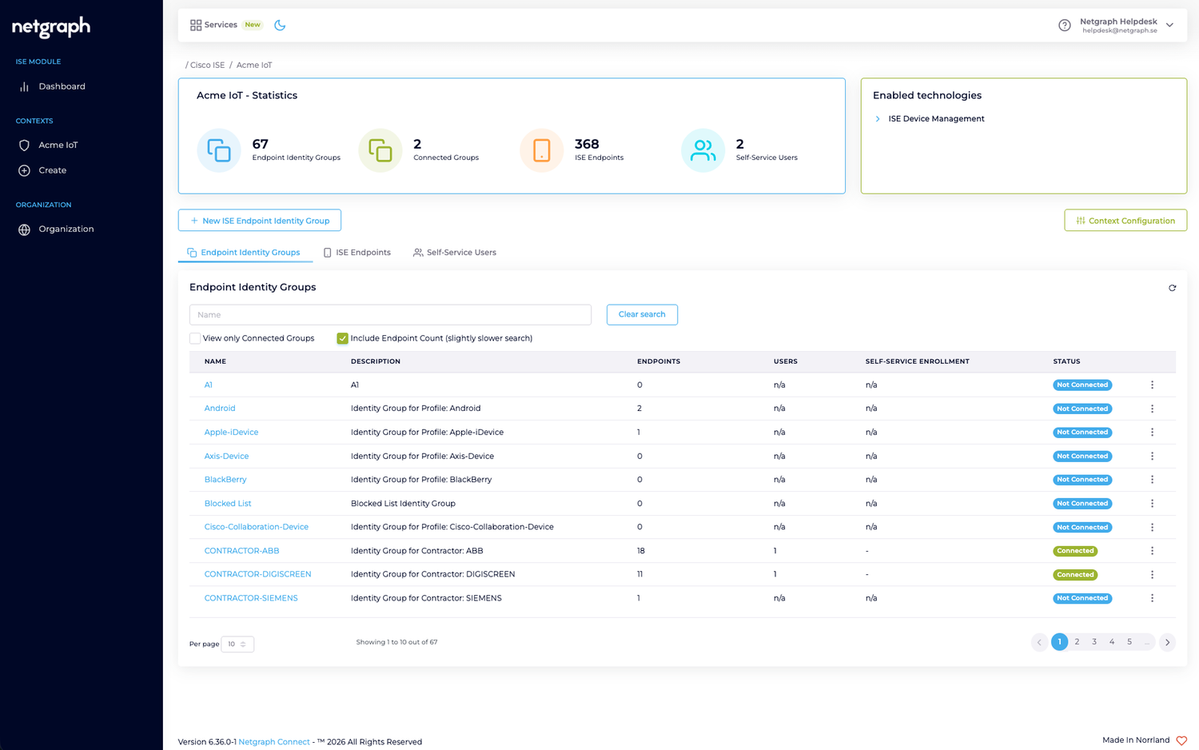Image resolution: width=1199 pixels, height=750 pixels.
Task: Expand ISE Device Management technology
Action: click(878, 119)
